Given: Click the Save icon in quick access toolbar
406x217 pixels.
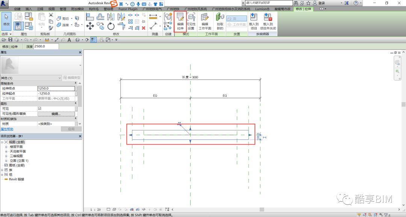Looking at the screenshot, I should 11,40.
